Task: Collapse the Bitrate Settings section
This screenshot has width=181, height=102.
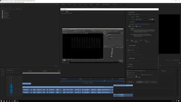Action: click(x=128, y=58)
